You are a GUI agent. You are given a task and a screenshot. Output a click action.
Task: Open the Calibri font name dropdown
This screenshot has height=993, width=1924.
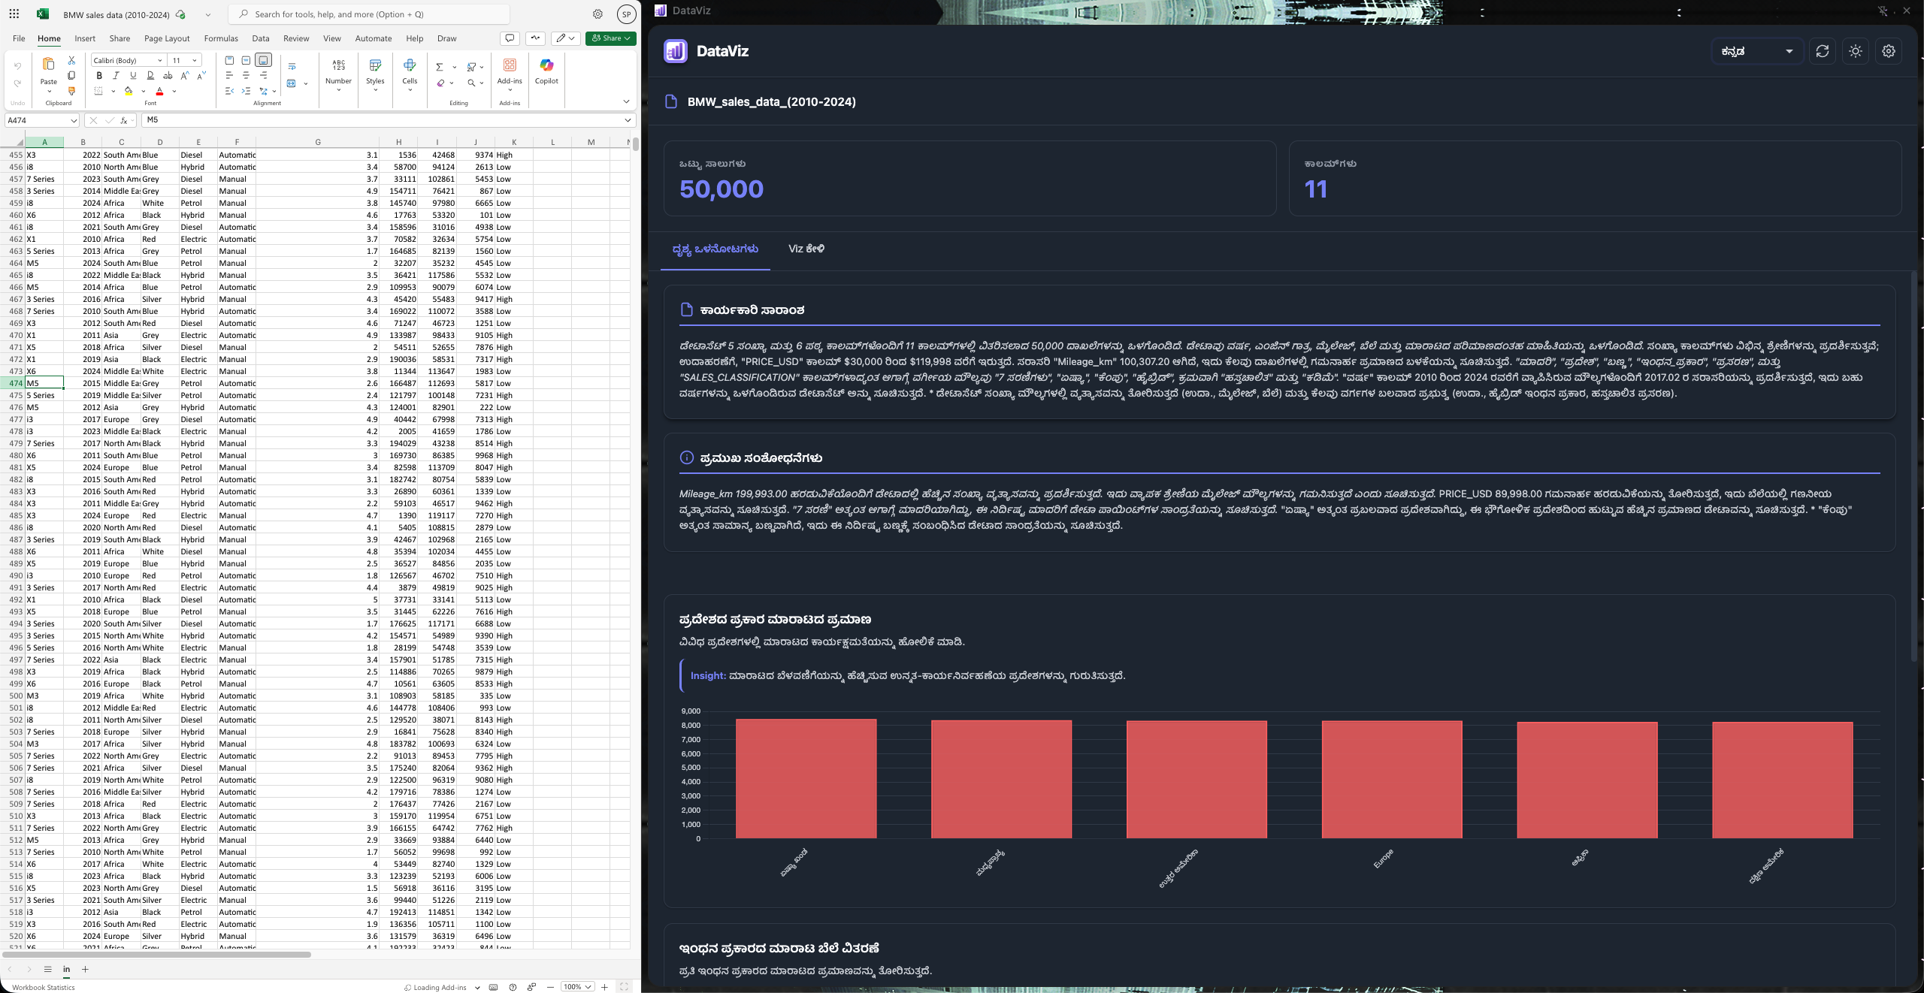coord(159,60)
